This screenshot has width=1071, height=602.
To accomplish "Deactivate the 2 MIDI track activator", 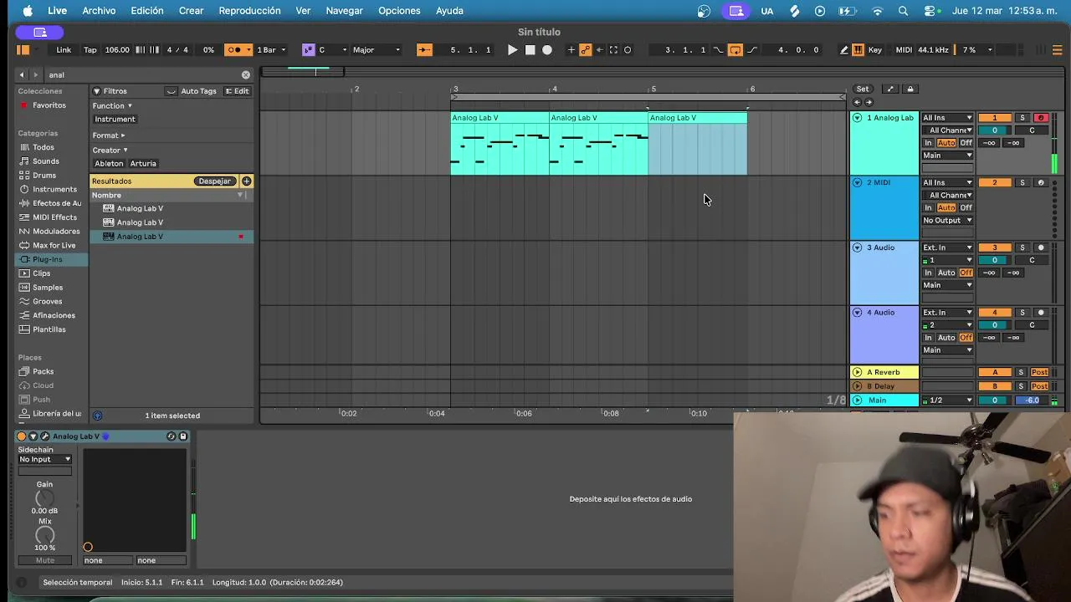I will (x=994, y=183).
